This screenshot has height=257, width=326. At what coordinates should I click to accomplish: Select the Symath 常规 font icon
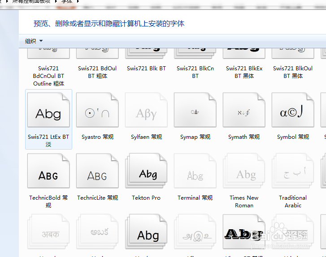tap(244, 110)
